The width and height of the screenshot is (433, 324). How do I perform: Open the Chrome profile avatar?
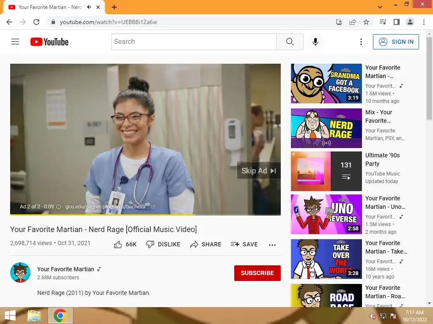coord(410,22)
